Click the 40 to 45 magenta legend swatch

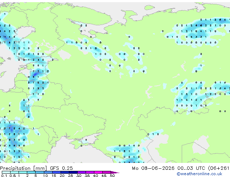(x=98, y=172)
